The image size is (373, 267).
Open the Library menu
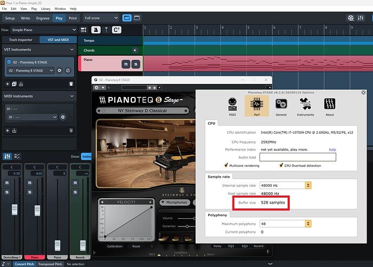click(45, 9)
